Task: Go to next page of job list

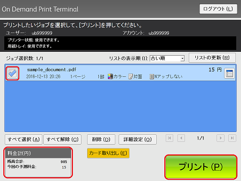Action: pyautogui.click(x=220, y=138)
